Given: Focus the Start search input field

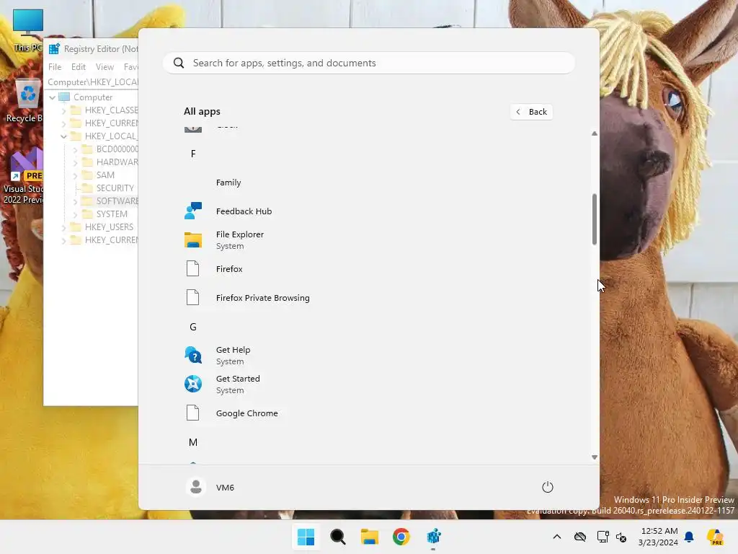Looking at the screenshot, I should [x=368, y=63].
